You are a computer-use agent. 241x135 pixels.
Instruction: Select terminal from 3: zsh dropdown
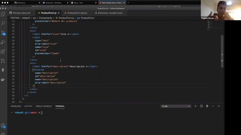click(176, 106)
